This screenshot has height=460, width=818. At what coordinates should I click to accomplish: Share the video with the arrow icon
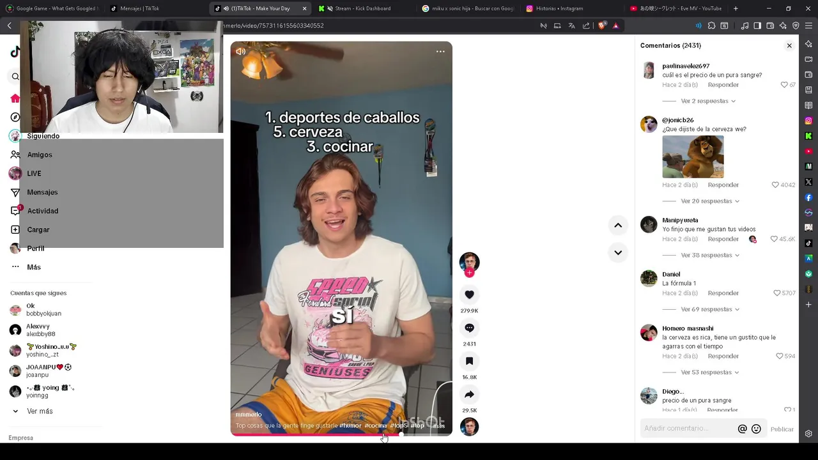469,394
